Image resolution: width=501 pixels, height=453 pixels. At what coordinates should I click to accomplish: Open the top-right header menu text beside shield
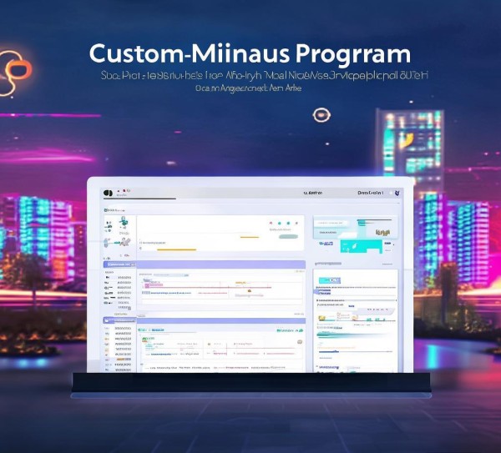pyautogui.click(x=371, y=193)
